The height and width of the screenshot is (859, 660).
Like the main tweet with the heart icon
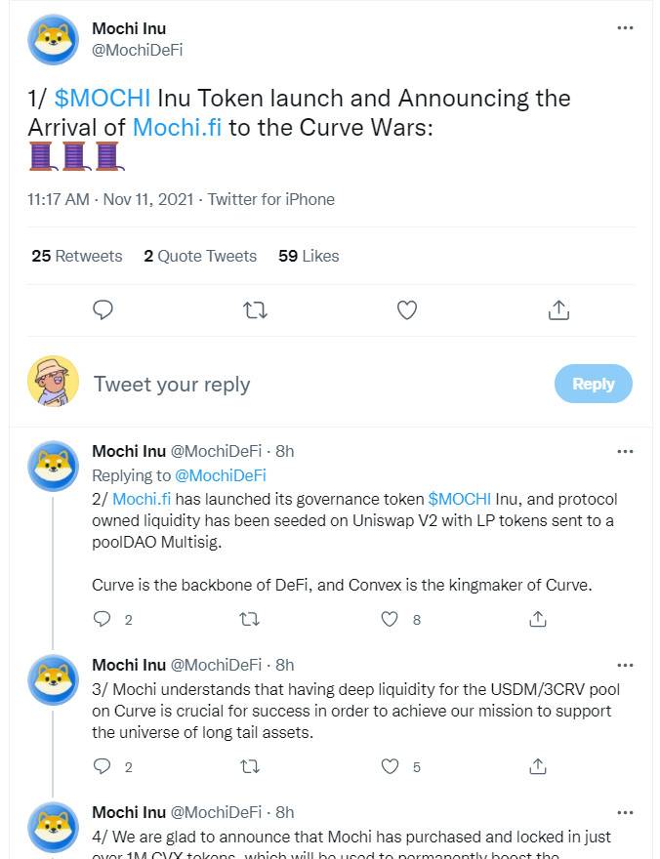(407, 310)
